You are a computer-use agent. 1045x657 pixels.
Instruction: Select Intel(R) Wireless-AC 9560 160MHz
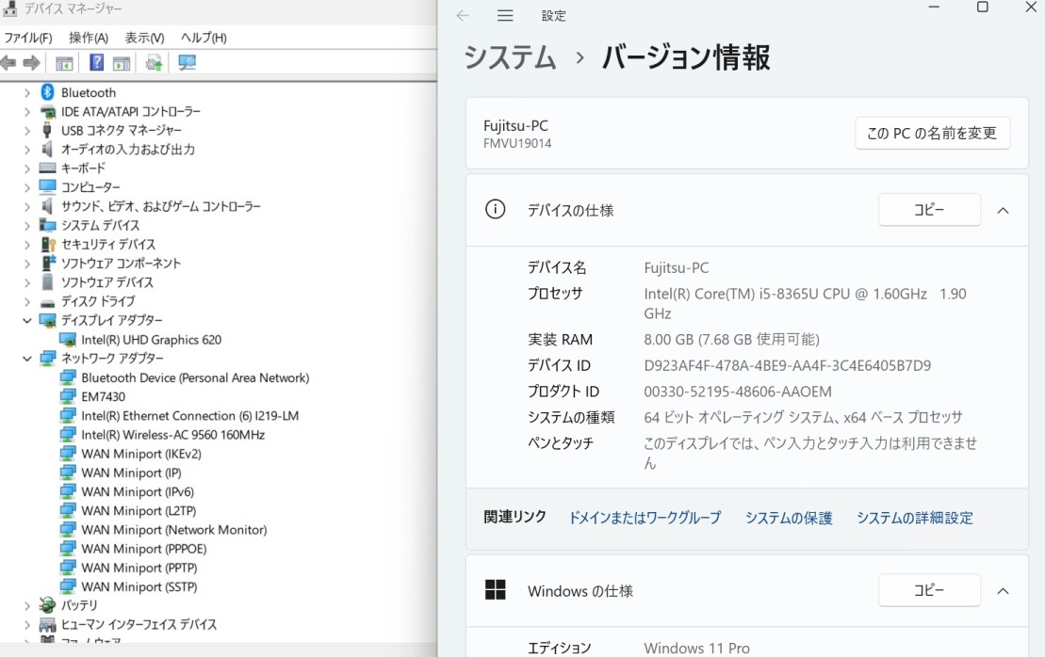pyautogui.click(x=173, y=435)
